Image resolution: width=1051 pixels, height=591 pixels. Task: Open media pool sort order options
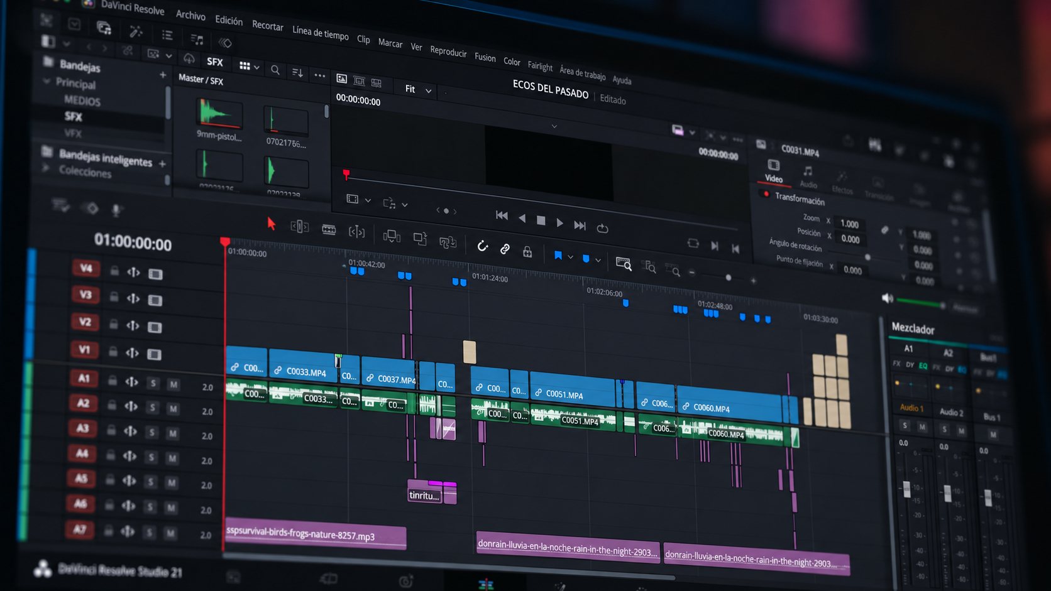[x=297, y=73]
